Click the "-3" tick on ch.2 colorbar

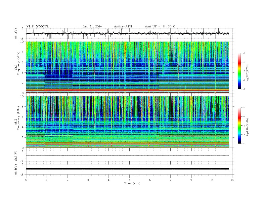click(x=244, y=108)
